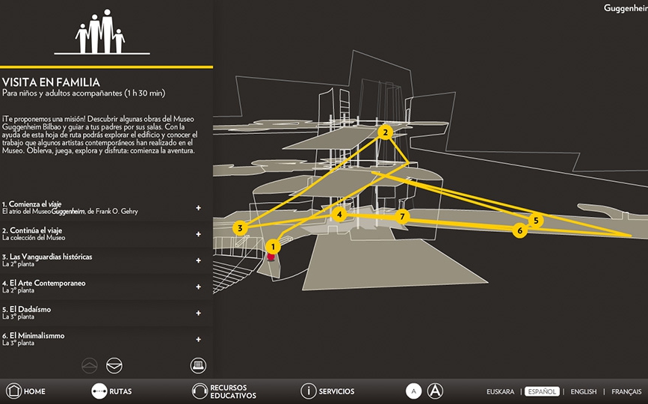Select map stop marker 2

tap(385, 132)
